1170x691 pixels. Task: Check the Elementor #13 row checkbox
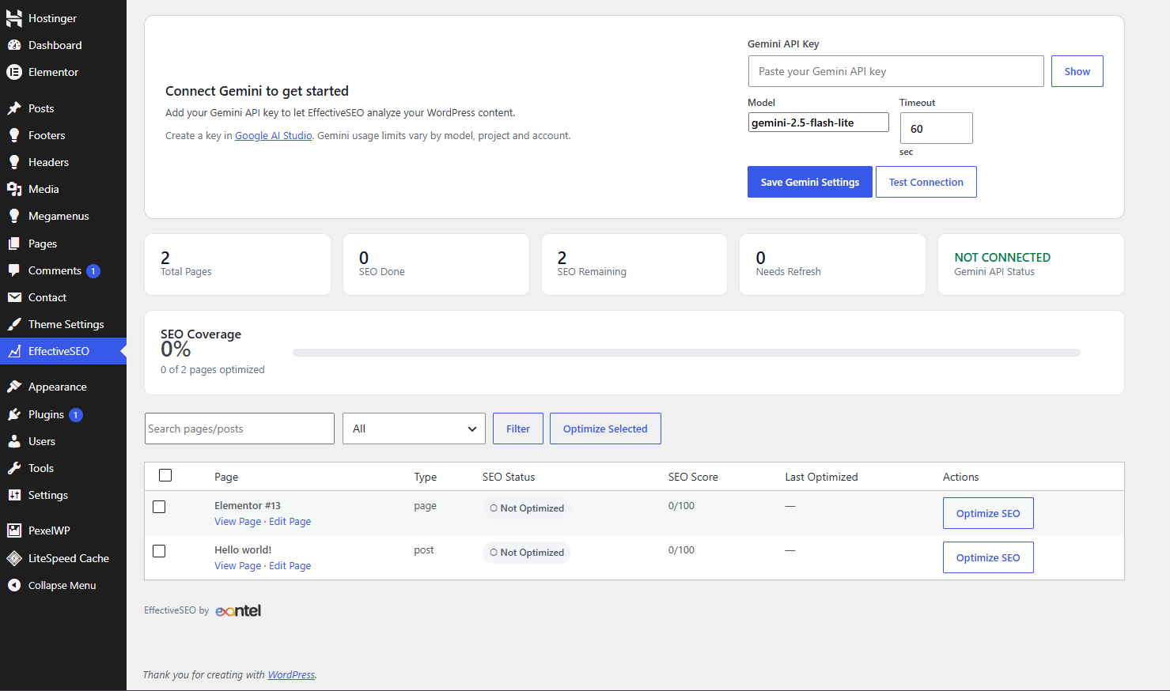(159, 507)
